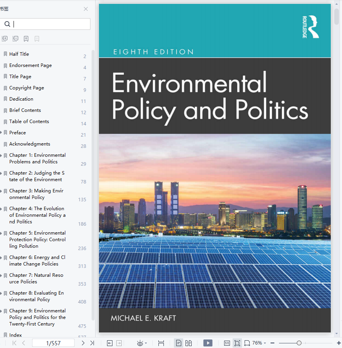Open Endorsement Page bookmark
342x348 pixels.
(x=31, y=65)
